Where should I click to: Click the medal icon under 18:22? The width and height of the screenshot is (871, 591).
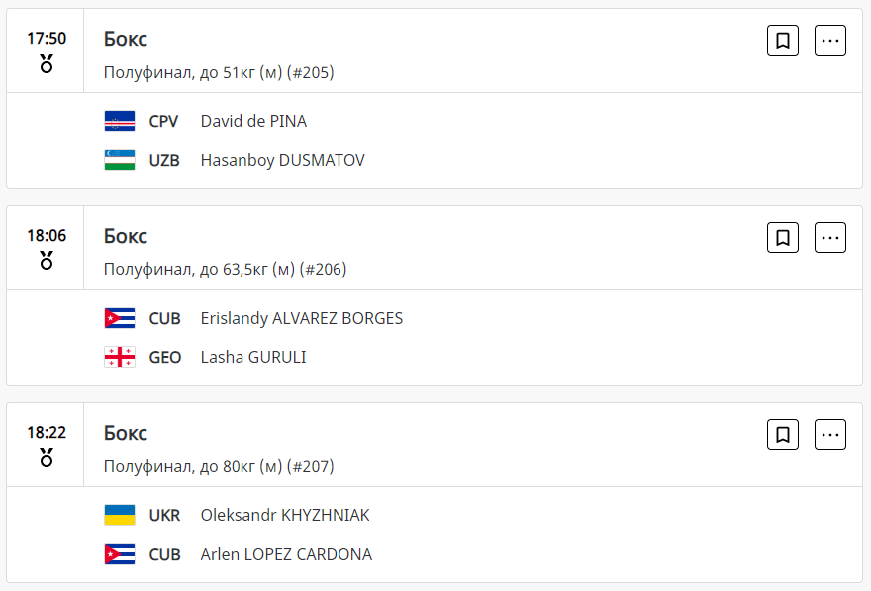click(47, 458)
